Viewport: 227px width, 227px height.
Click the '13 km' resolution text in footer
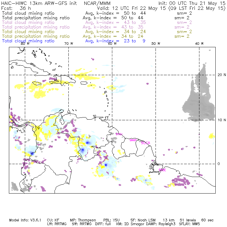(169, 220)
